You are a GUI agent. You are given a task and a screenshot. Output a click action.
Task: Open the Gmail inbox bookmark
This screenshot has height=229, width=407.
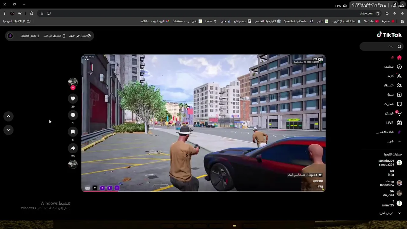(x=155, y=21)
